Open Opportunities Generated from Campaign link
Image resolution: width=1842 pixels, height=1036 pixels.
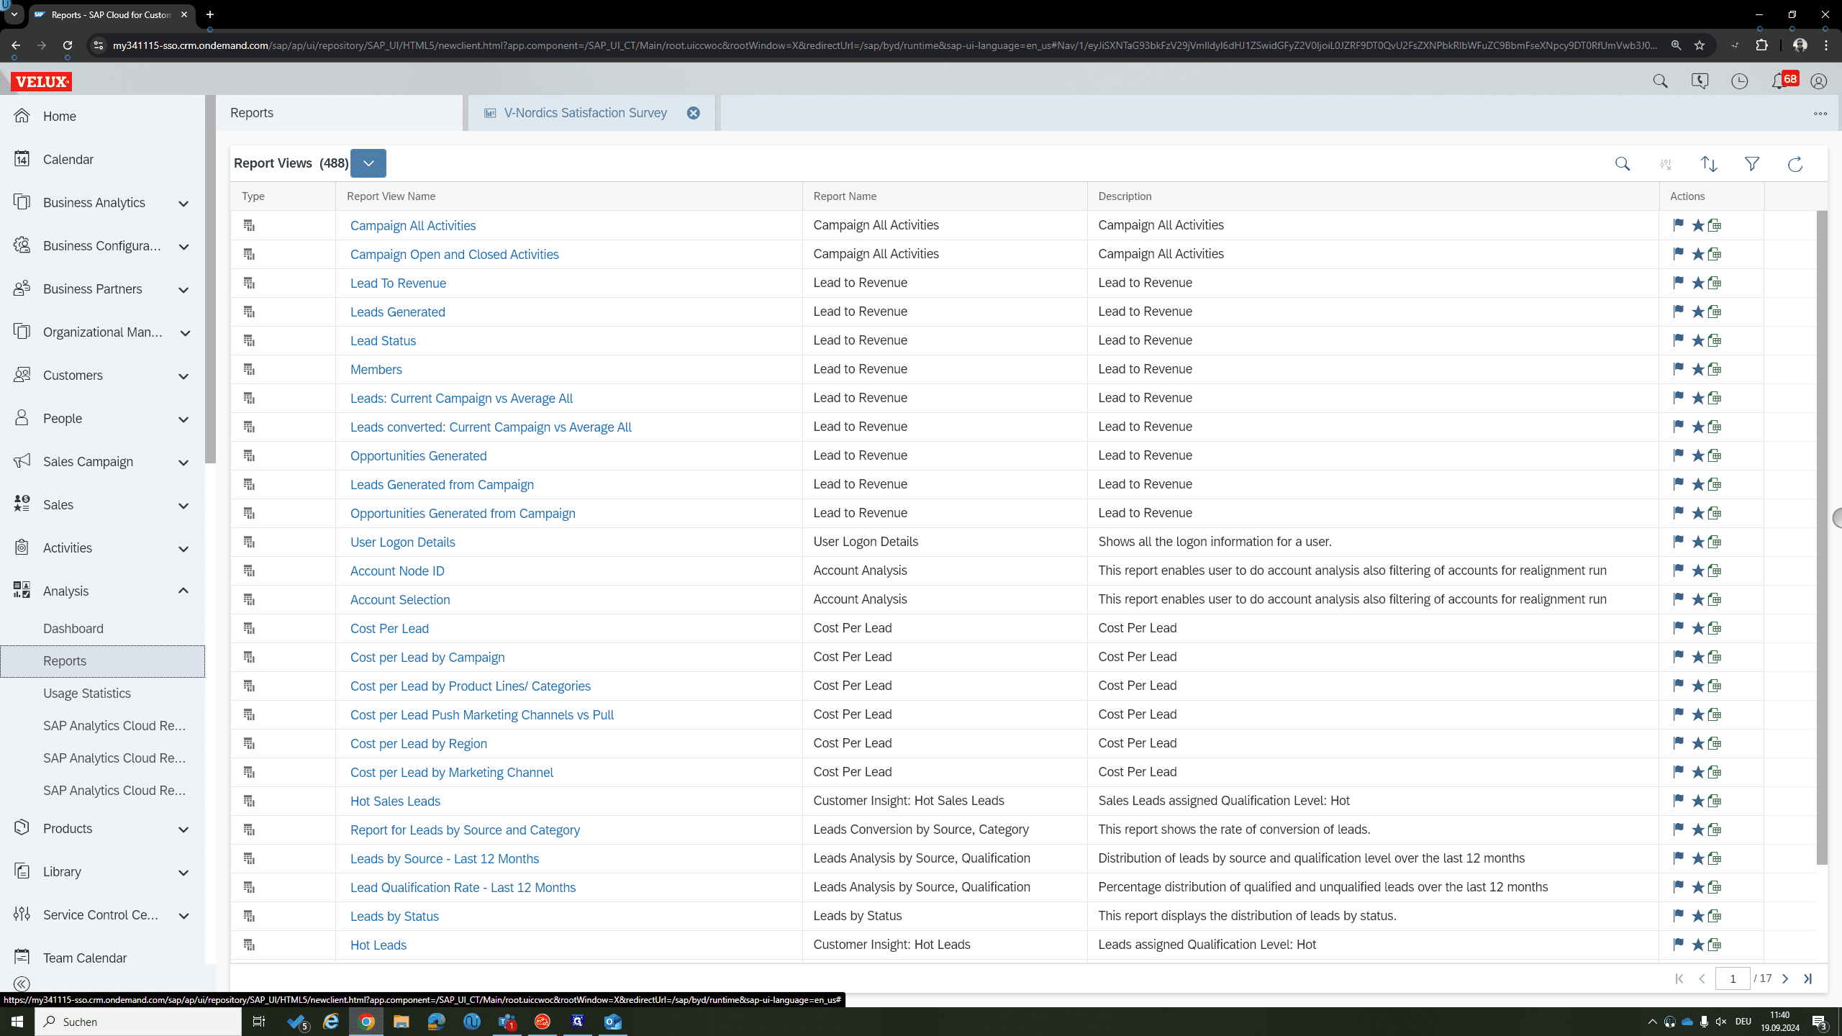pos(463,514)
